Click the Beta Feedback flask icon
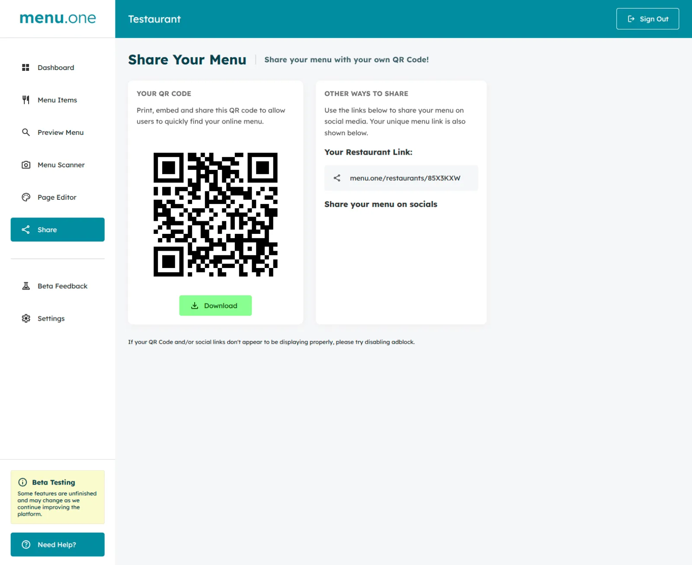Viewport: 692px width, 565px height. click(26, 286)
